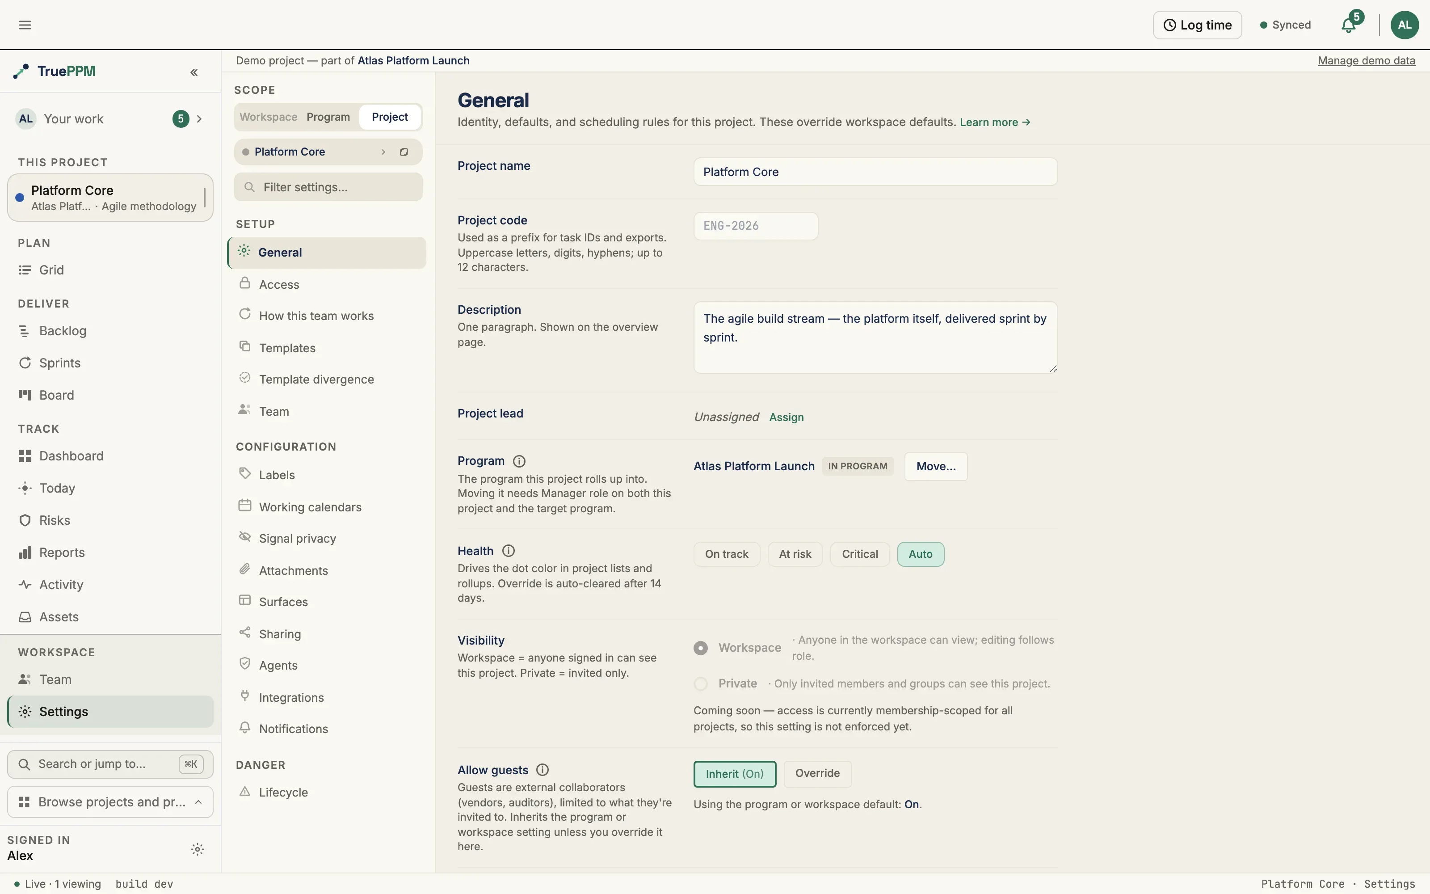Click the Project name input field

[x=875, y=172]
